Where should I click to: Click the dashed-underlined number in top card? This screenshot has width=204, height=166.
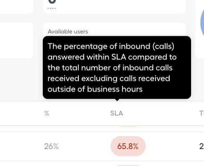[52, 3]
